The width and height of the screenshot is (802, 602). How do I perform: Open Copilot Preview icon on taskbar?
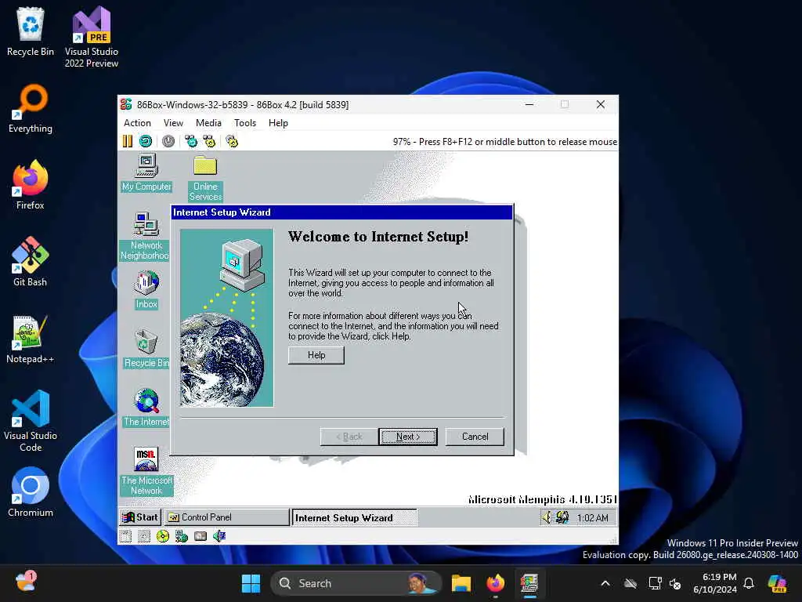point(777,583)
